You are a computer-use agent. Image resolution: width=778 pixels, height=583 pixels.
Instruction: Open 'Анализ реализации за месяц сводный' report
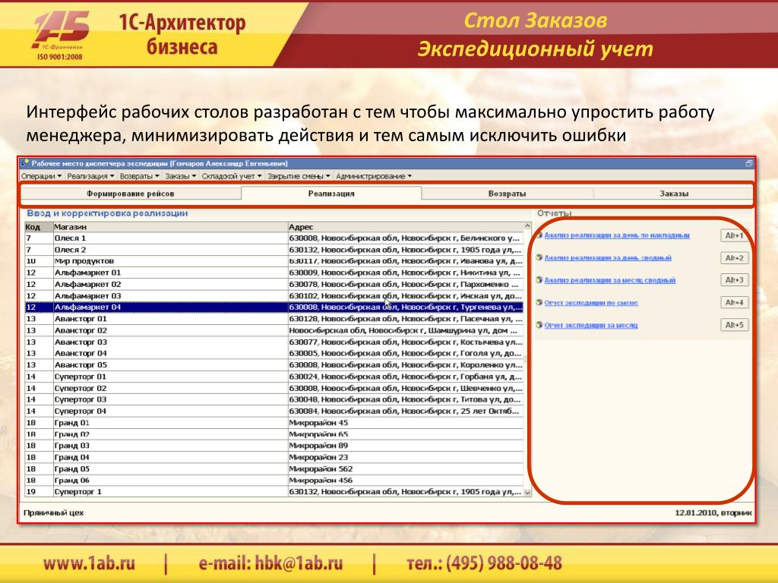pos(610,280)
